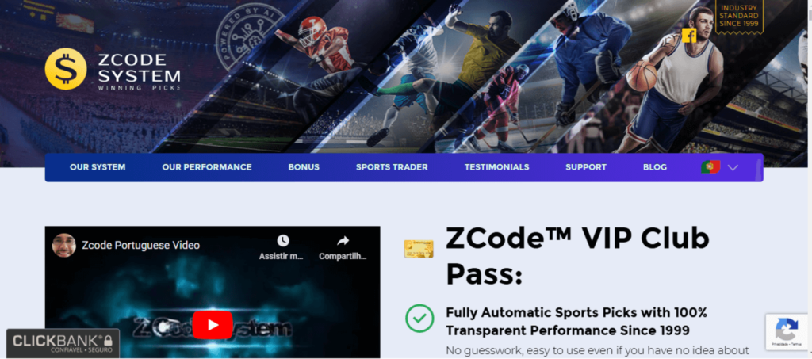
Task: Visit the BLOG link
Action: tap(654, 167)
